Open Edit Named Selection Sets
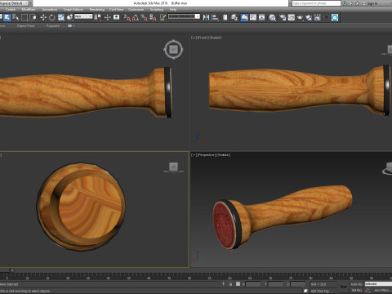This screenshot has height=294, width=392. (163, 17)
